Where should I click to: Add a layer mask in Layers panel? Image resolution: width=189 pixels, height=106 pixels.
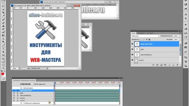161,65
